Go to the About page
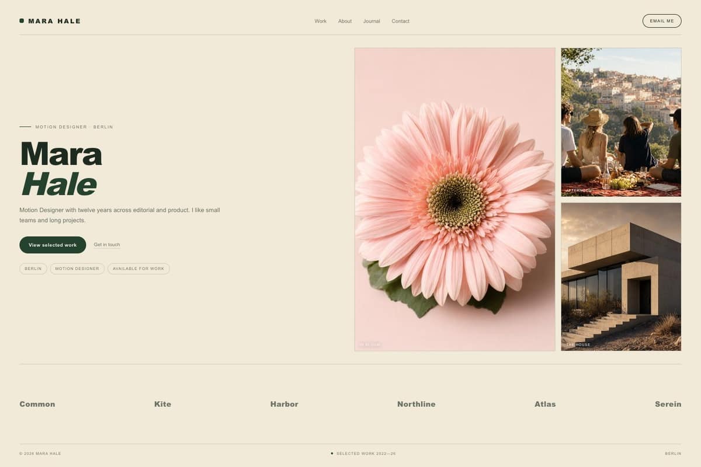 (345, 21)
